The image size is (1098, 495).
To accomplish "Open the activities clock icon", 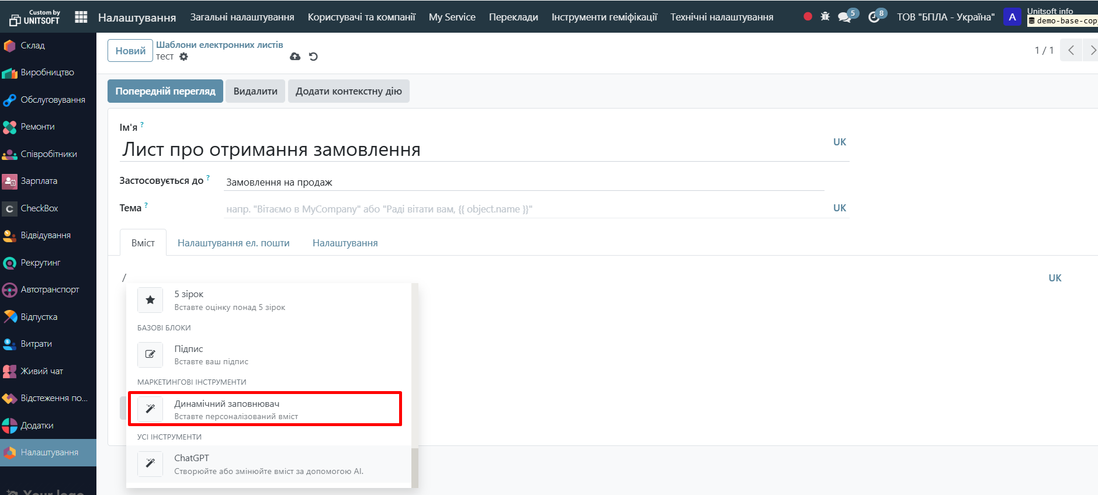I will point(874,17).
